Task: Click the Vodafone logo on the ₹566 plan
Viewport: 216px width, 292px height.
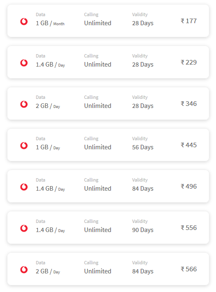Action: coord(24,270)
